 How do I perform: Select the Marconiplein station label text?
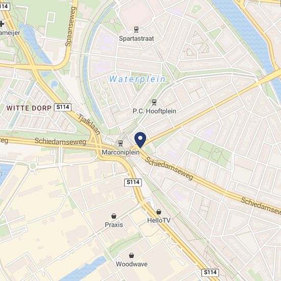click(x=121, y=152)
